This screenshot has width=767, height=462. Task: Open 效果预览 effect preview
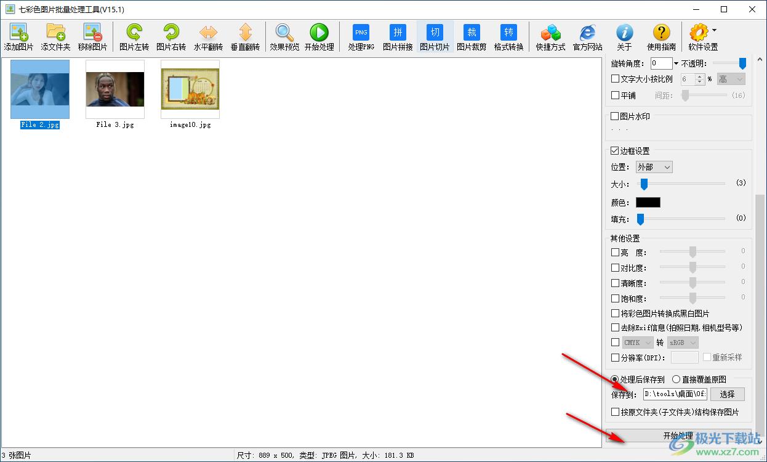(x=284, y=33)
